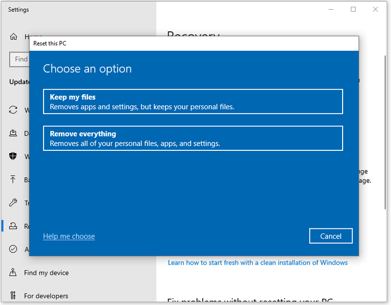The height and width of the screenshot is (305, 391).
Task: Open Backup via upward arrow icon
Action: tap(13, 179)
